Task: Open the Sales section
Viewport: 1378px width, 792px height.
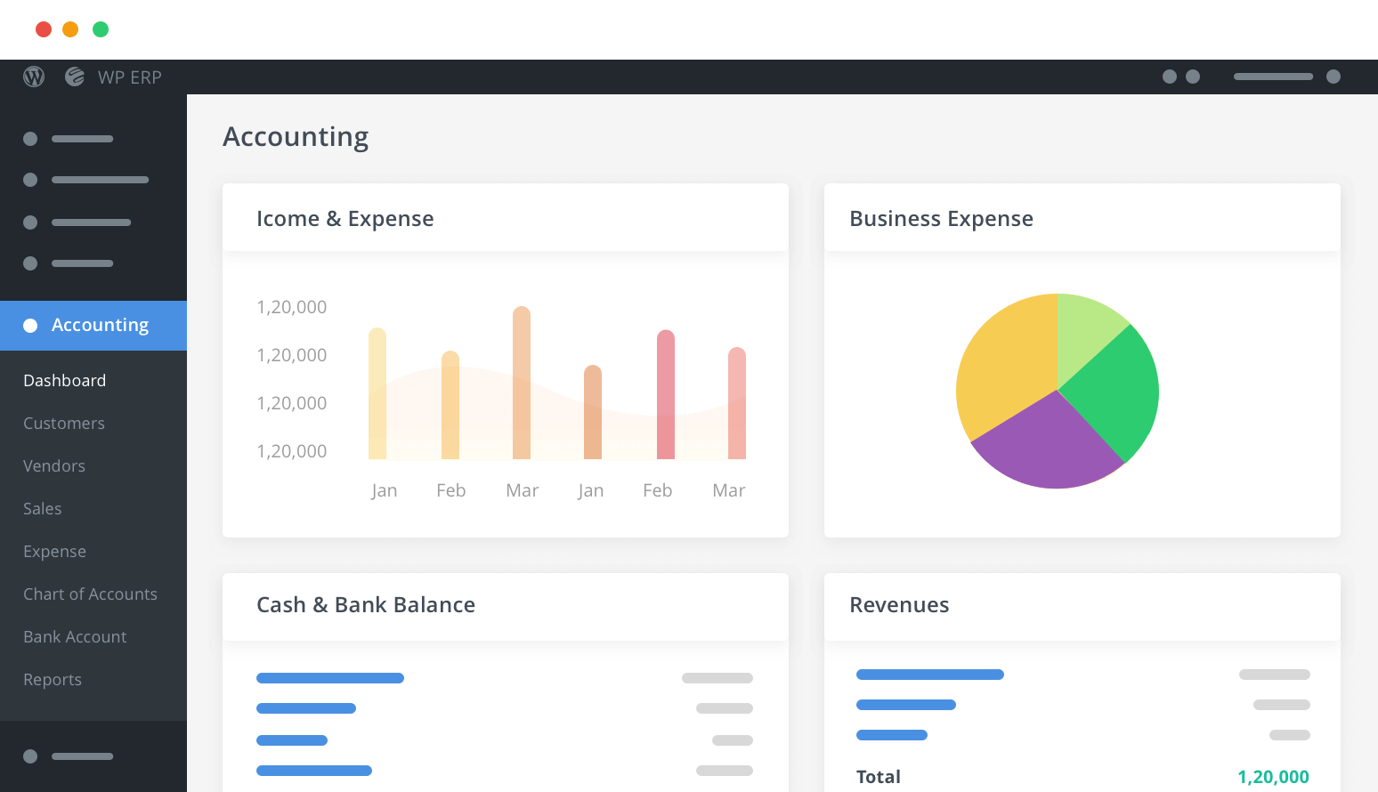Action: click(42, 508)
